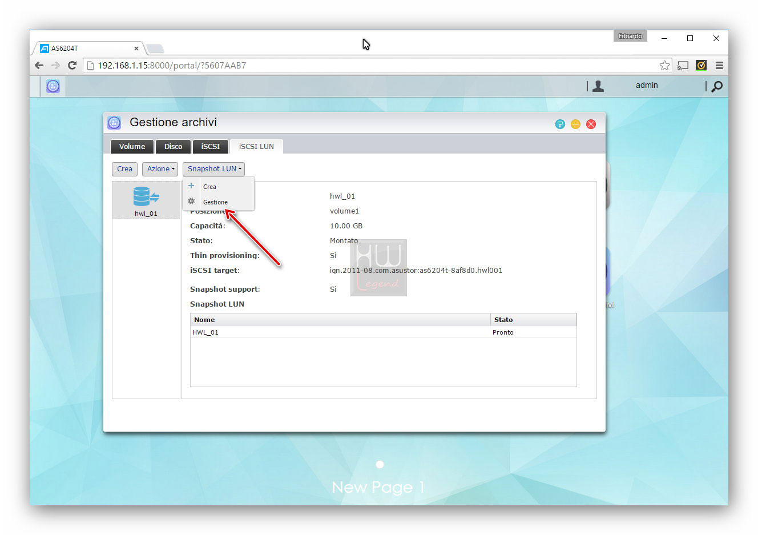
Task: Click the Pronto status cell
Action: point(503,332)
